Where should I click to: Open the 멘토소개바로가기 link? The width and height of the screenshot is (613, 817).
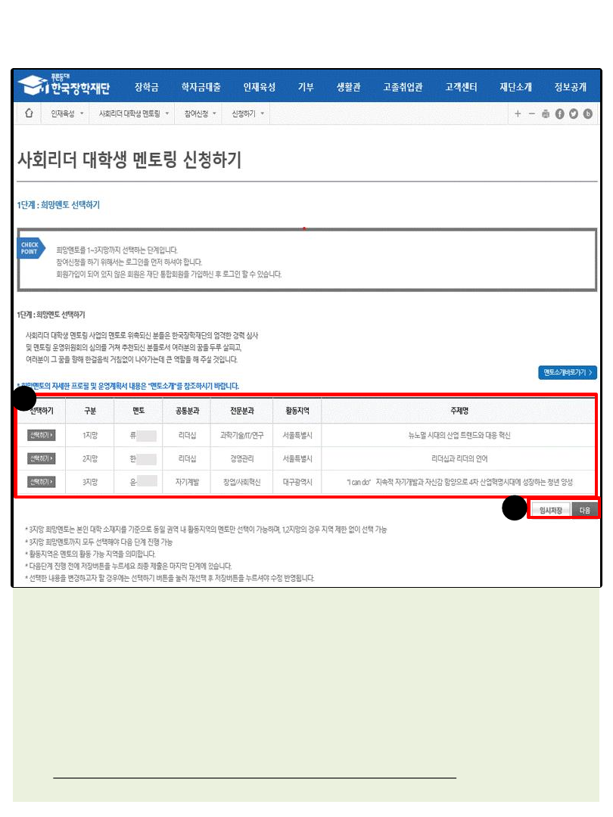click(568, 373)
